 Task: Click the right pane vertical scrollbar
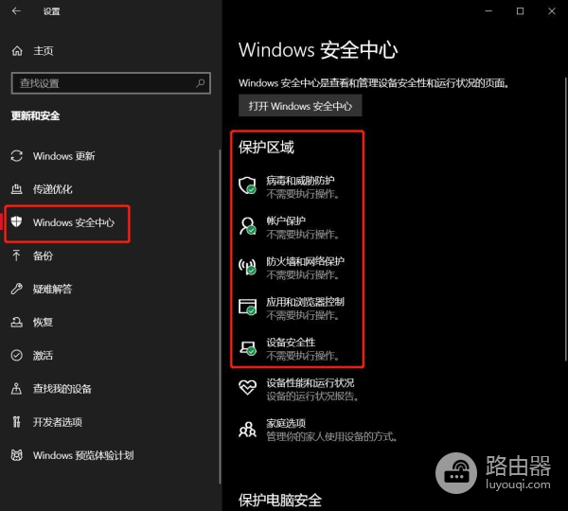tap(565, 220)
